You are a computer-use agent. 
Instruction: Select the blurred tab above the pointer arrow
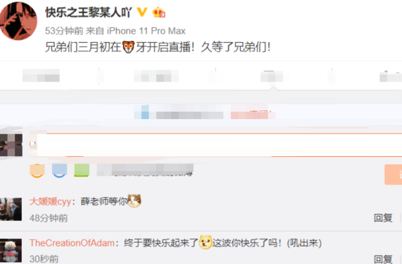tap(272, 77)
